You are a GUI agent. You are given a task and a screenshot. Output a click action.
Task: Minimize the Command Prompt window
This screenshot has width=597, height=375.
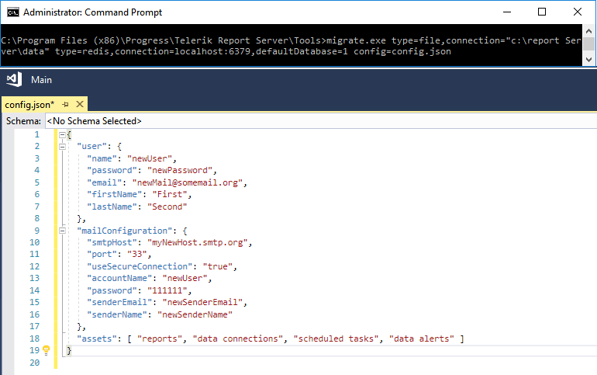click(507, 12)
